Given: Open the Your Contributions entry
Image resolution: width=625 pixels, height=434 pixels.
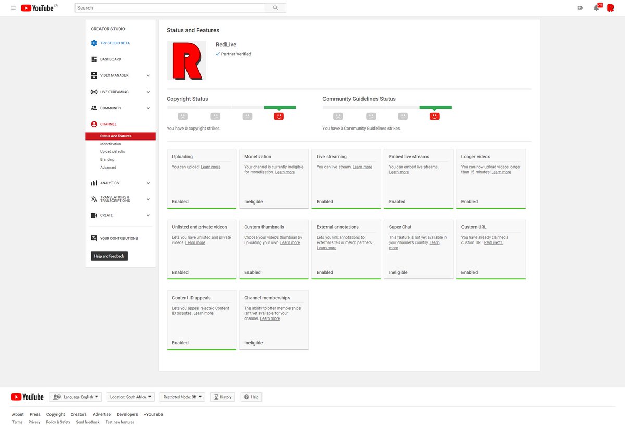Looking at the screenshot, I should 119,238.
